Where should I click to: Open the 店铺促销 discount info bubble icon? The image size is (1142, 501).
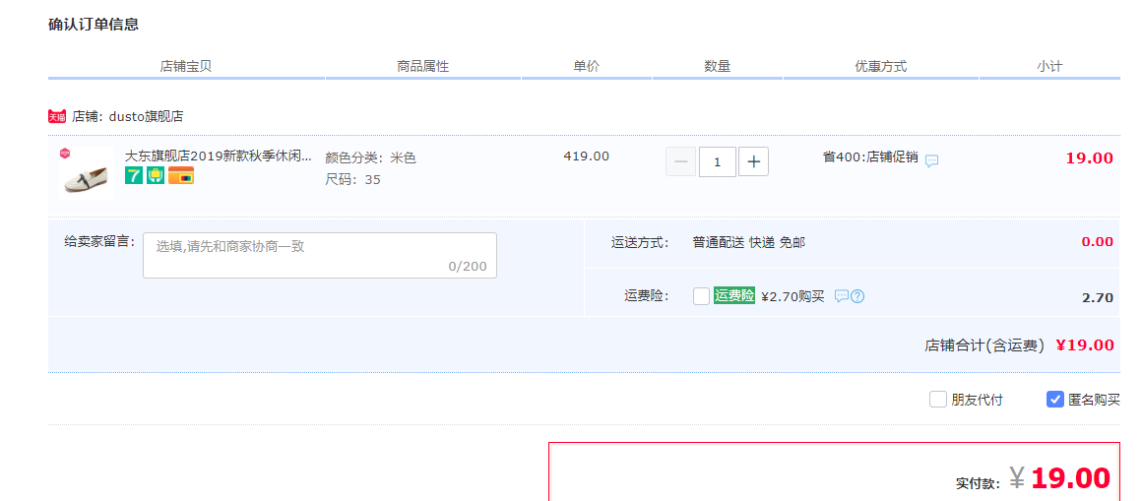[931, 161]
